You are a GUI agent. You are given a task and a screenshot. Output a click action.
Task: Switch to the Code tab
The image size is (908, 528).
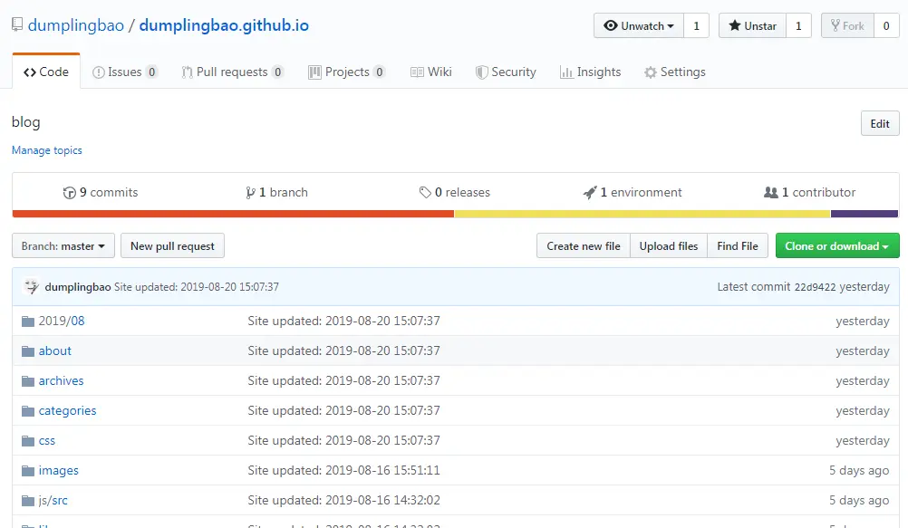click(46, 72)
